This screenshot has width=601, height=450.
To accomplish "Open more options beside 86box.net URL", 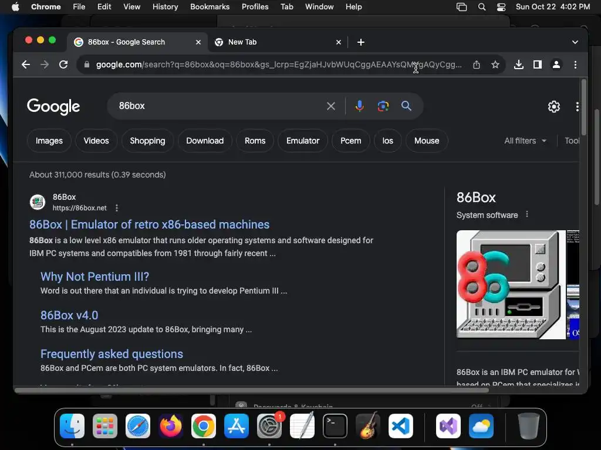I will [x=117, y=208].
